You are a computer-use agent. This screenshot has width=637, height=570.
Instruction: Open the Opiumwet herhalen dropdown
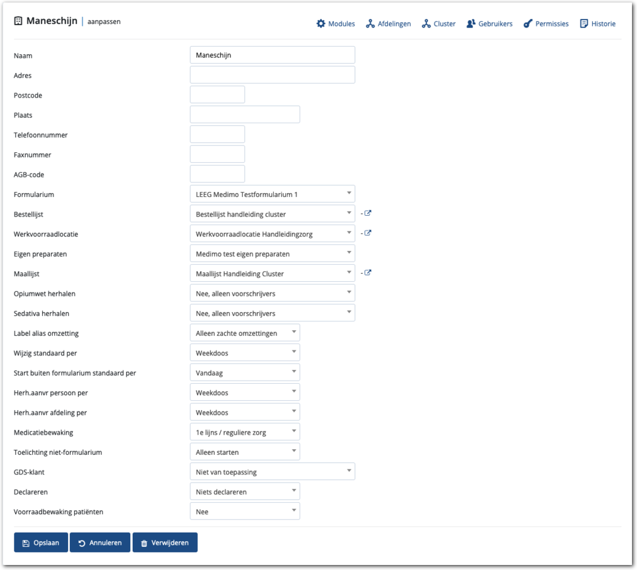click(272, 293)
